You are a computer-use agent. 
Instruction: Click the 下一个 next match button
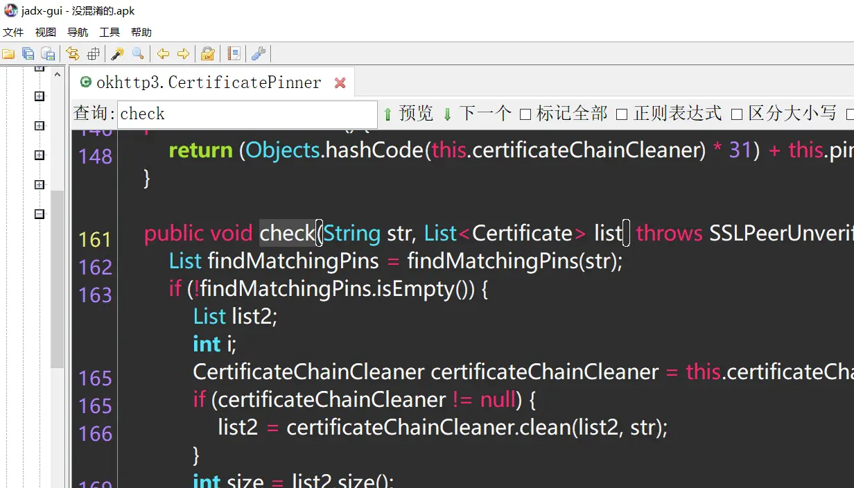tap(477, 114)
